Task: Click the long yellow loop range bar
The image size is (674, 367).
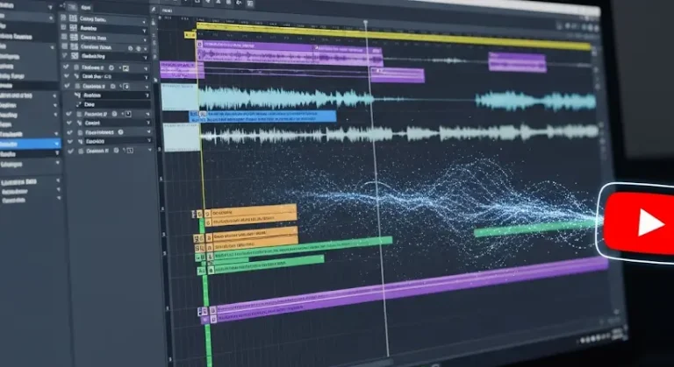Action: 393,35
